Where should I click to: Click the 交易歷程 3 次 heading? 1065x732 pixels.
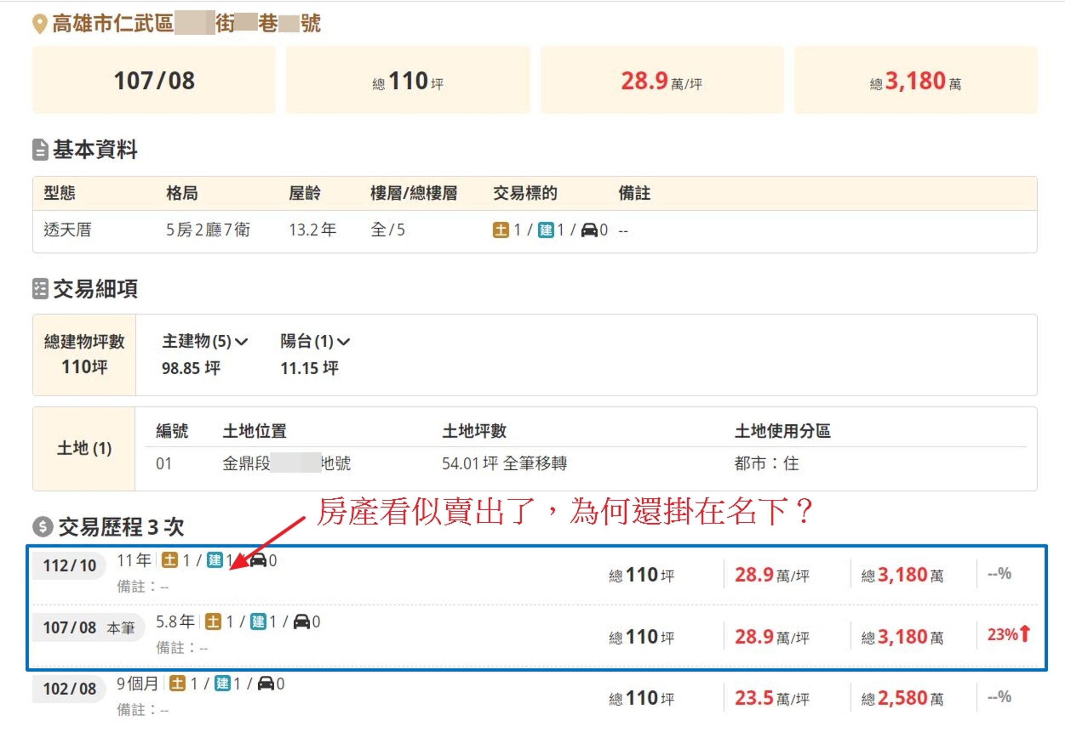pos(121,527)
